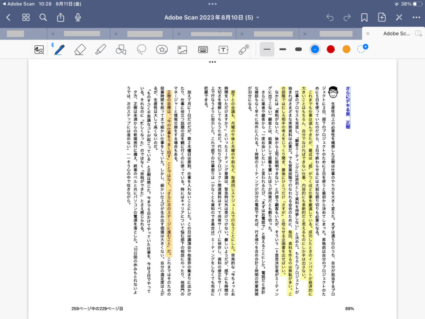Image resolution: width=425 pixels, height=319 pixels.
Task: Open the share and export menu
Action: [x=61, y=17]
